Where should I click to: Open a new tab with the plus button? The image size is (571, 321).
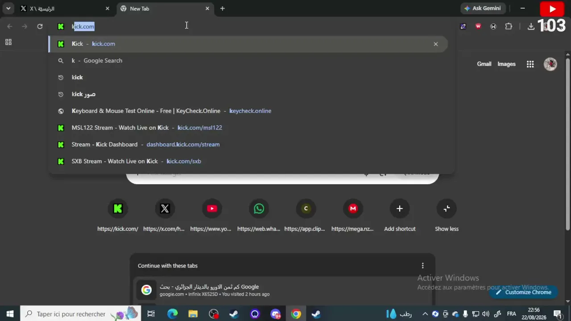222,8
